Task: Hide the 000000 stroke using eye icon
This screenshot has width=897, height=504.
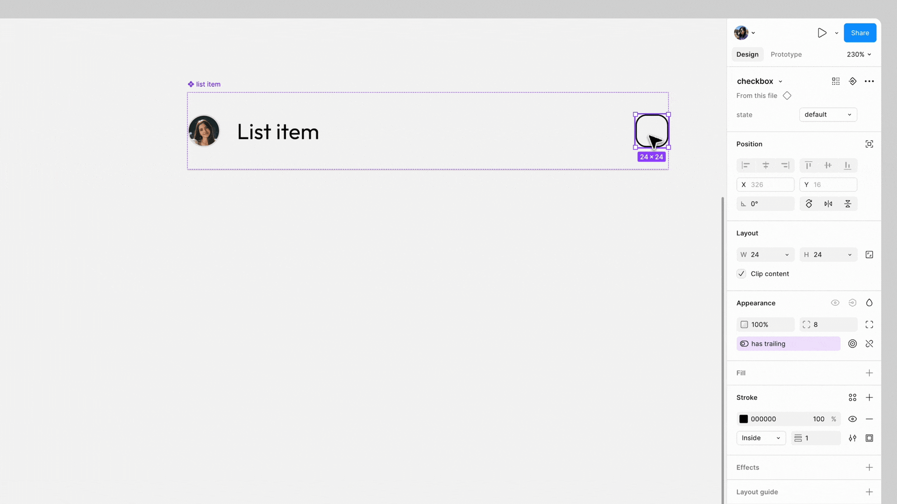Action: (x=853, y=419)
